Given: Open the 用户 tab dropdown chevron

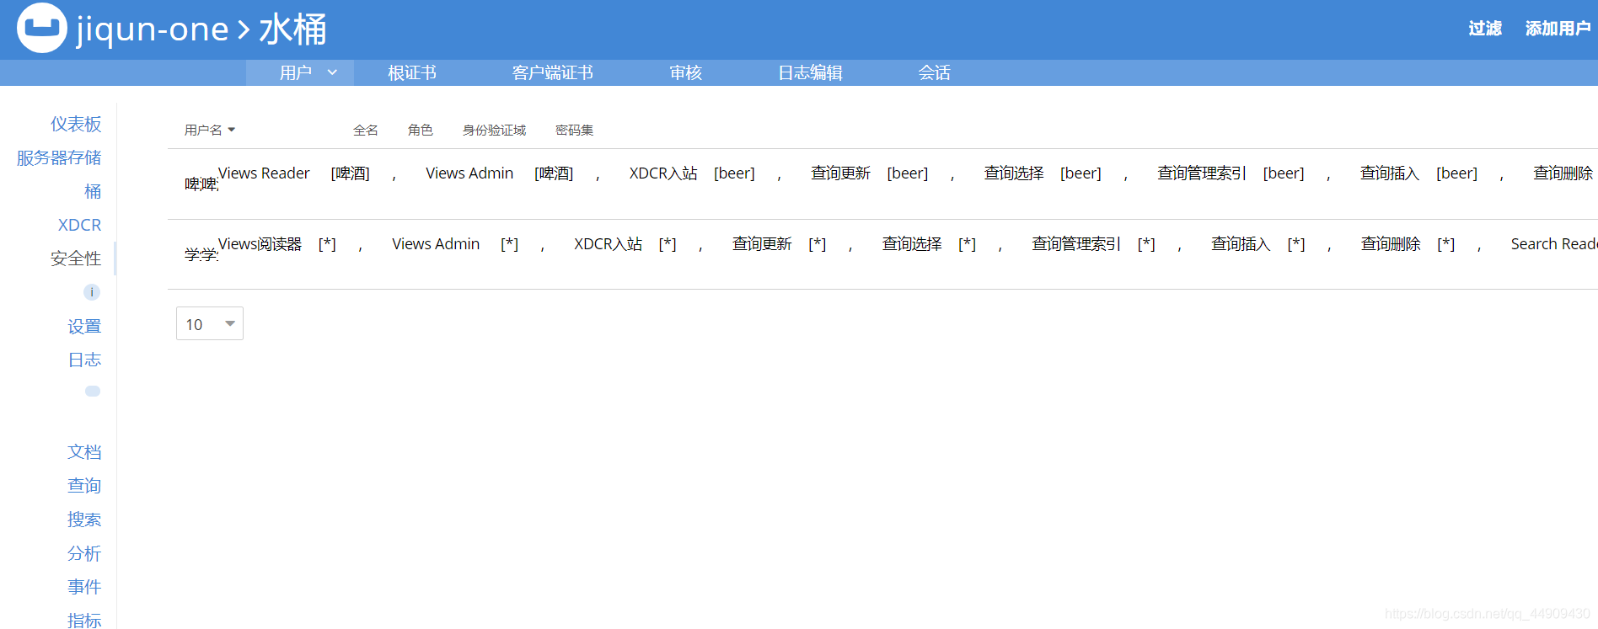Looking at the screenshot, I should 332,72.
